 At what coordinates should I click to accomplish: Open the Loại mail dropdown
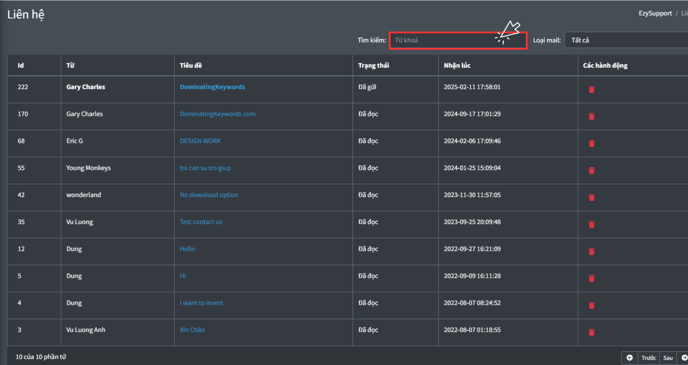(626, 40)
